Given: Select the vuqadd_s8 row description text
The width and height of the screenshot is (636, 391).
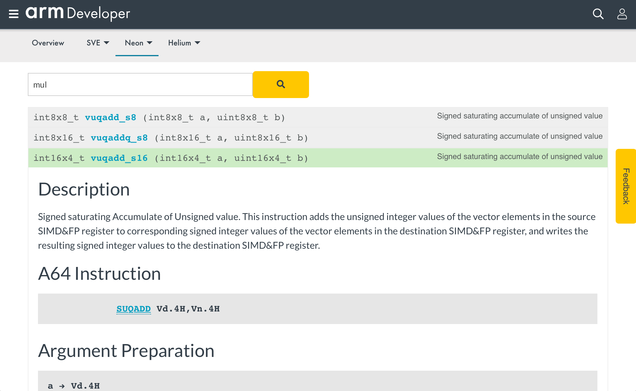Looking at the screenshot, I should [520, 116].
